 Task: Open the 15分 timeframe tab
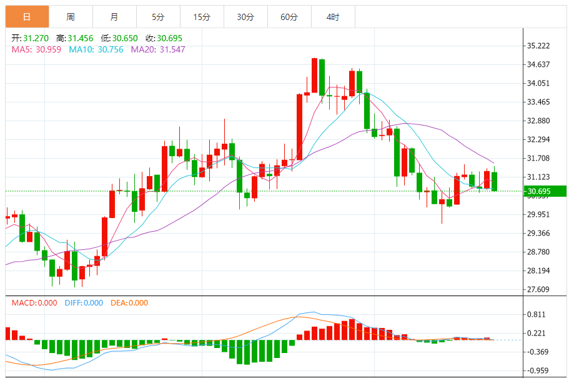[x=202, y=17]
